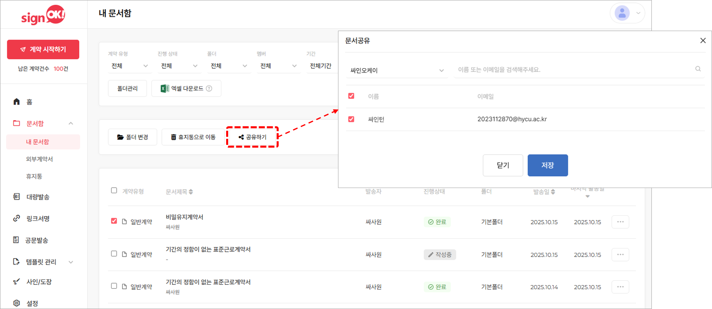Open the 기간 filter dropdown
Screen dimensions: 712x309
coord(322,66)
